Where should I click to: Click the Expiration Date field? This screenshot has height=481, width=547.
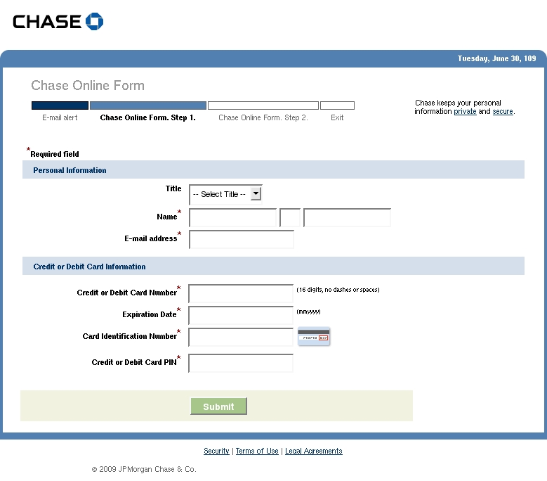241,315
